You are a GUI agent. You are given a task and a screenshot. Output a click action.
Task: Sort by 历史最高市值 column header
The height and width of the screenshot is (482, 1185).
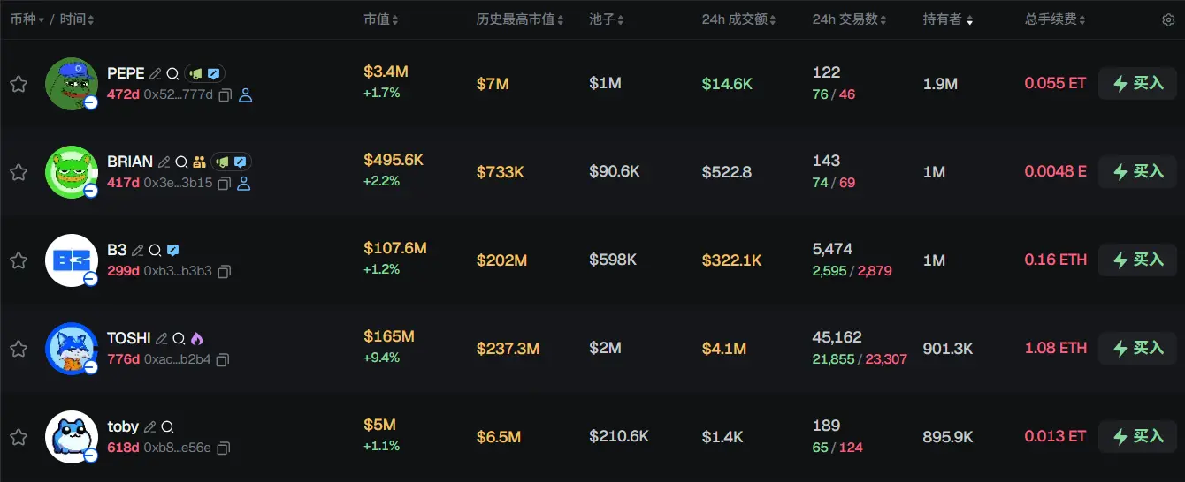pos(520,19)
